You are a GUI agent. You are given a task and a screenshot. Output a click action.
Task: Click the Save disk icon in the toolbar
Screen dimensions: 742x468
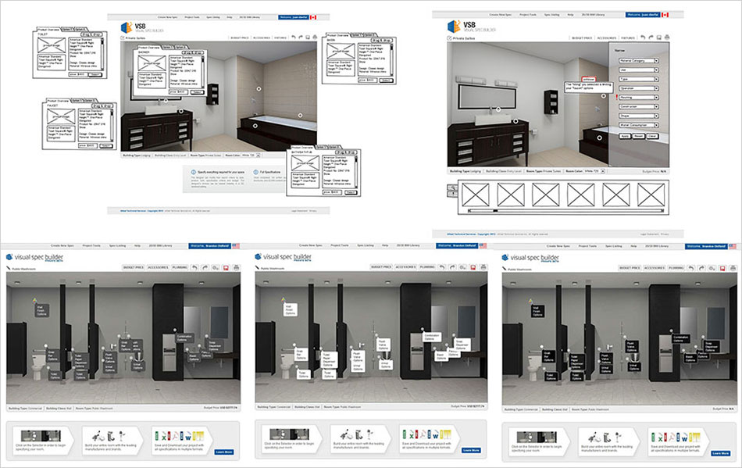659,37
